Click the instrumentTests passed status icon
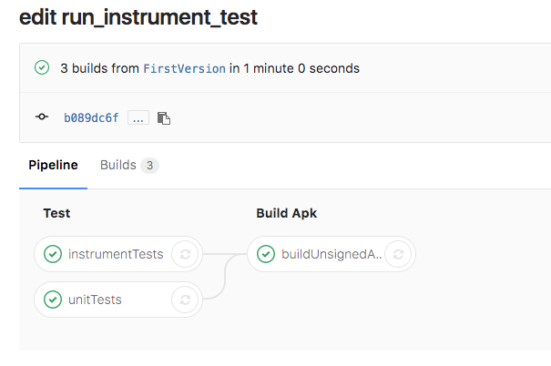The image size is (551, 366). point(53,254)
